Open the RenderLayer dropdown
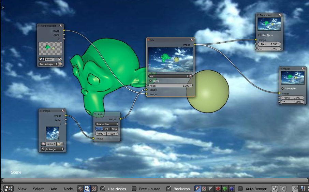 (x=48, y=64)
